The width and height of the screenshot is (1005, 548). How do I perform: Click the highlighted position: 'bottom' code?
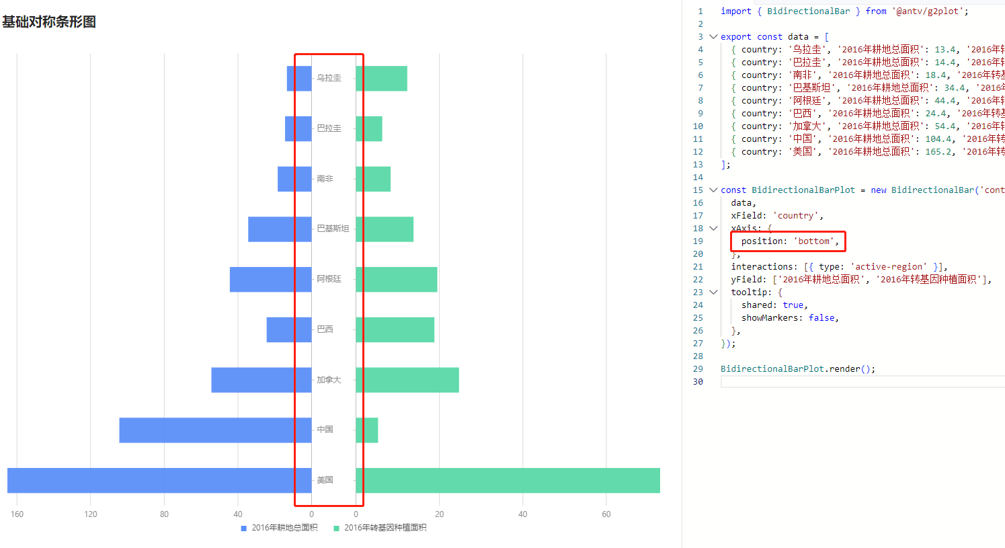[x=788, y=241]
